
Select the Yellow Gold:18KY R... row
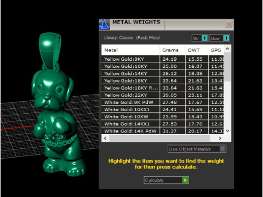point(163,88)
